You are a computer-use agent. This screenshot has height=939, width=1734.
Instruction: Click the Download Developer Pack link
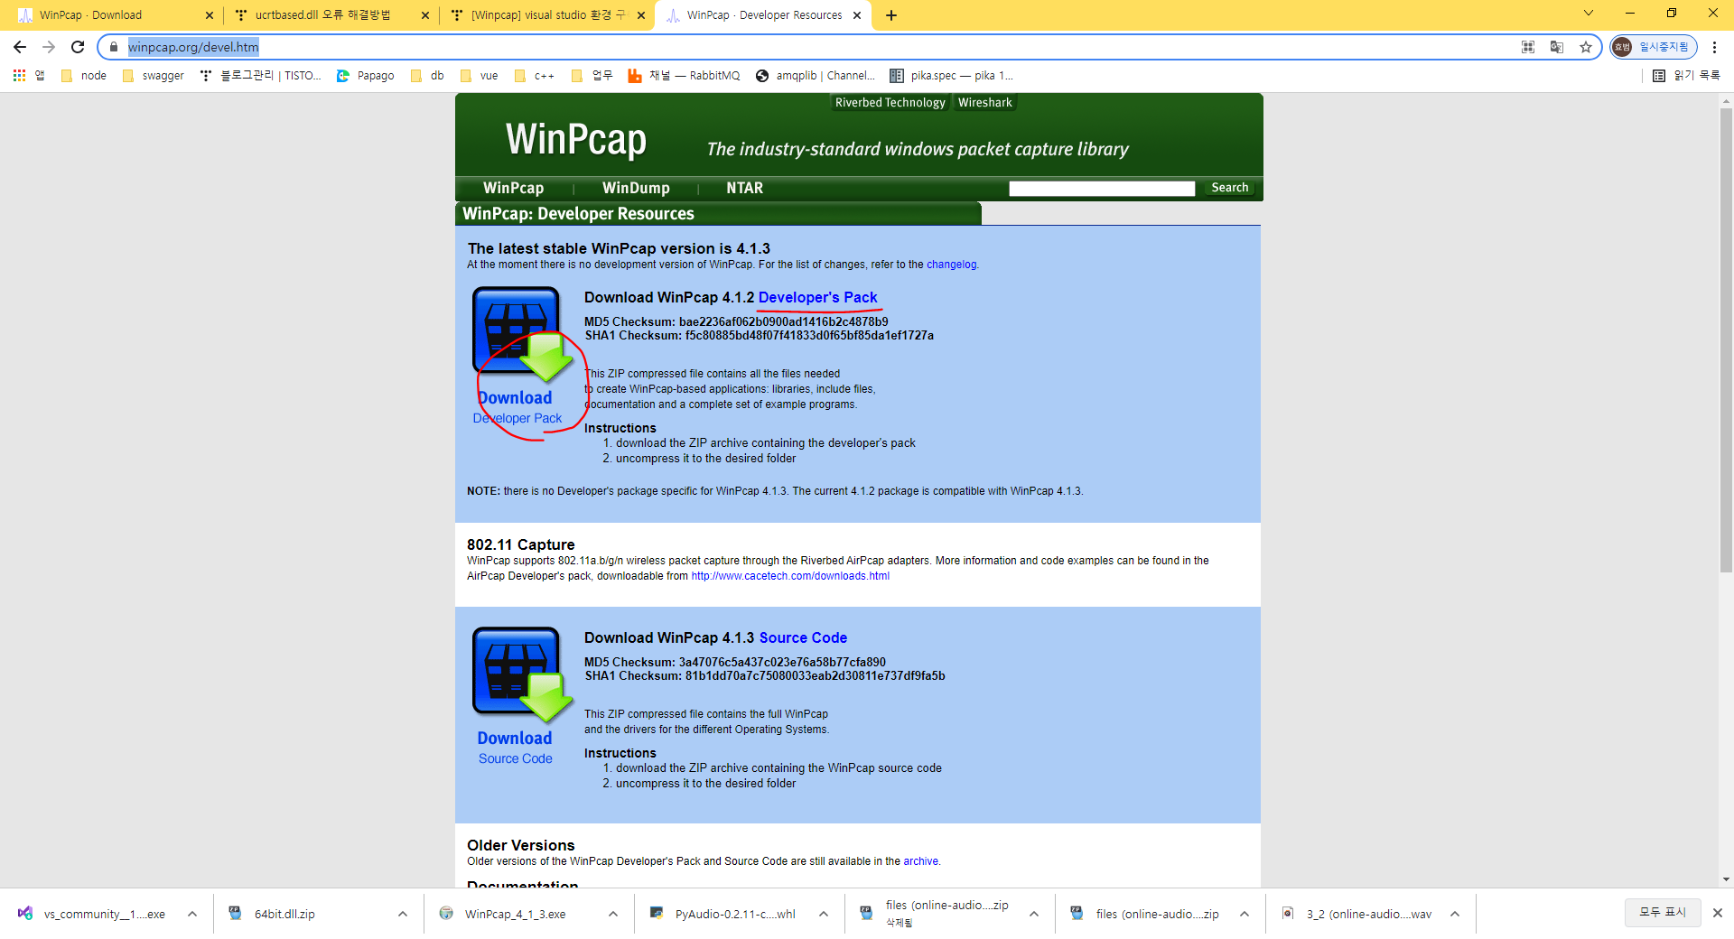[517, 407]
